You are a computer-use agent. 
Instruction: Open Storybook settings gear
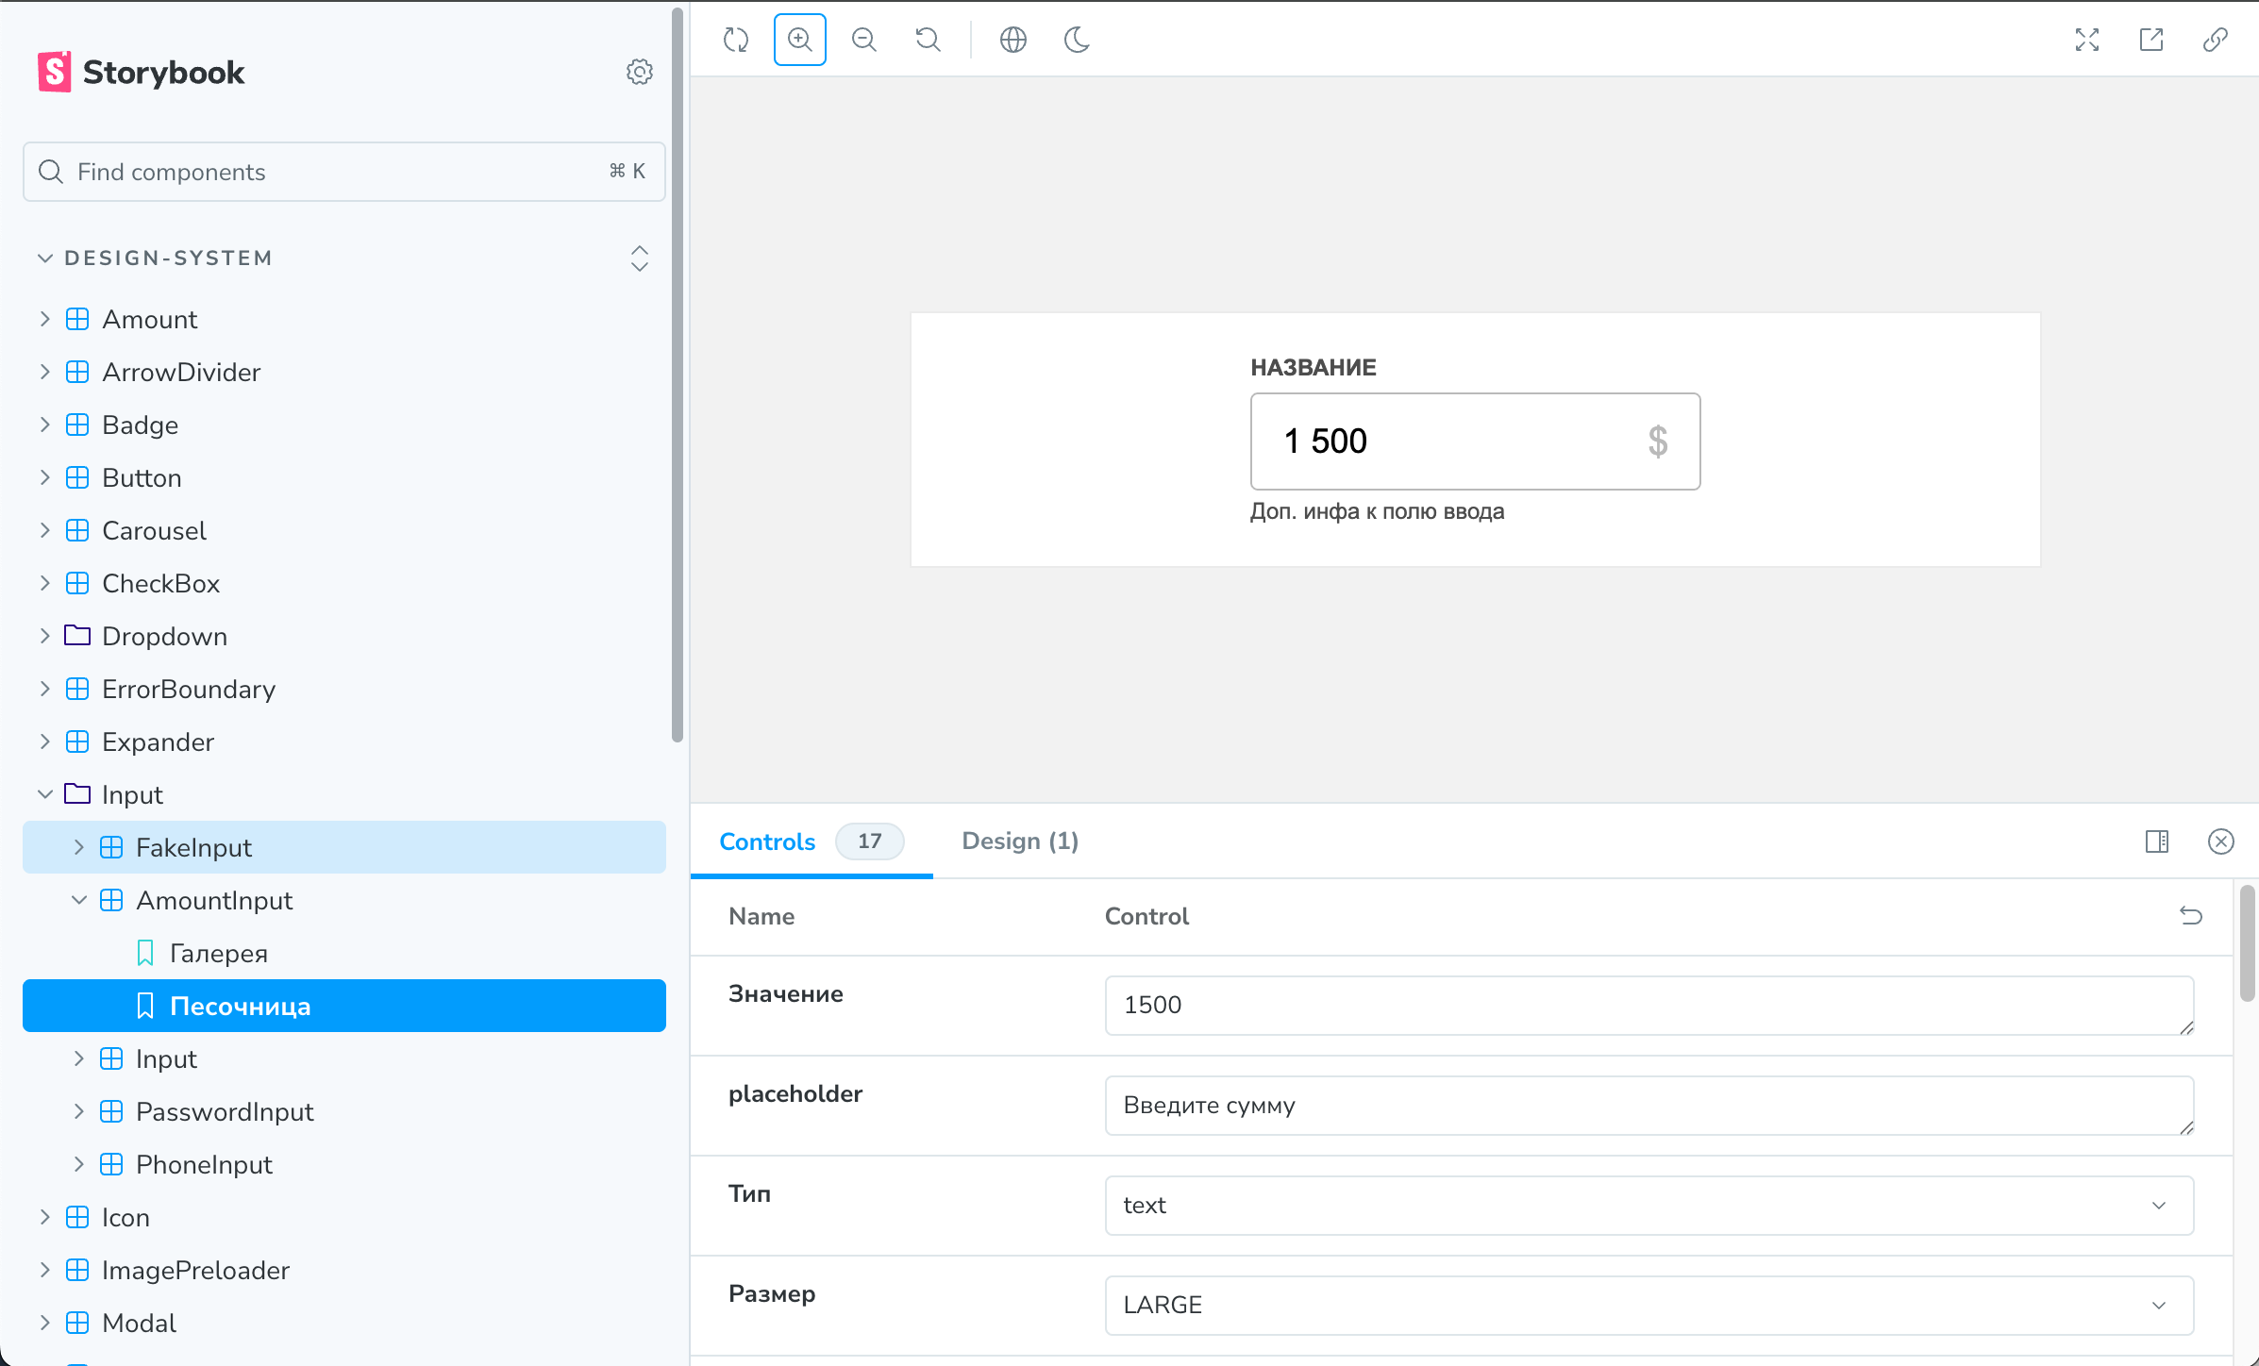click(x=639, y=72)
